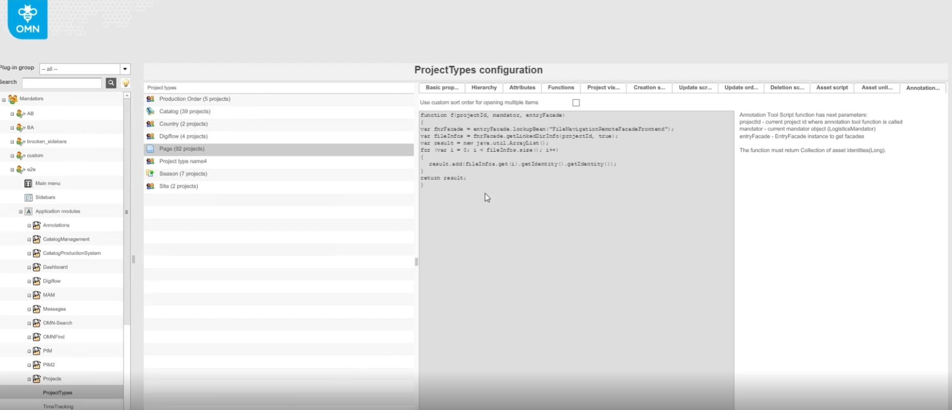Toggle custom sort order checkbox

576,103
